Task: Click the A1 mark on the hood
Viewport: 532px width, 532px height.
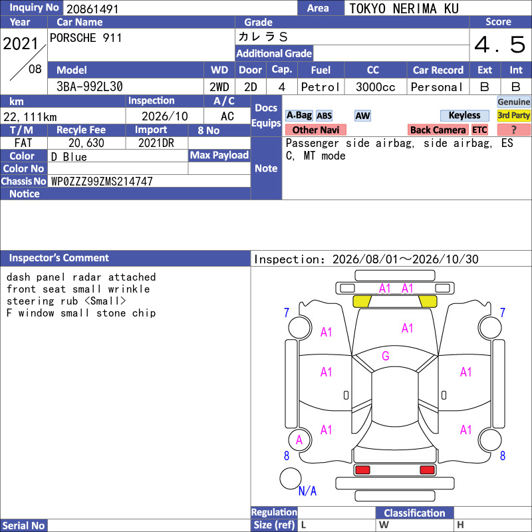Action: [407, 328]
